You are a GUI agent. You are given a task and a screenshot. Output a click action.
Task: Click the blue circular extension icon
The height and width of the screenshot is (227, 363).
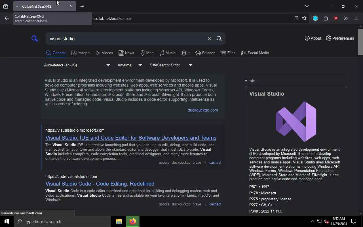(x=315, y=18)
